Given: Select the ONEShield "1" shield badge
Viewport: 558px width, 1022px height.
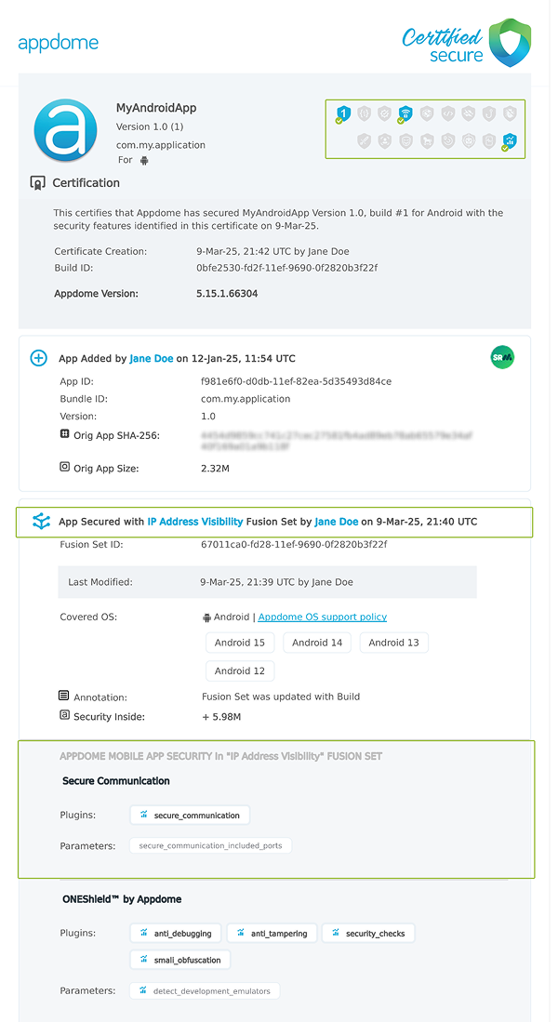Looking at the screenshot, I should point(344,112).
